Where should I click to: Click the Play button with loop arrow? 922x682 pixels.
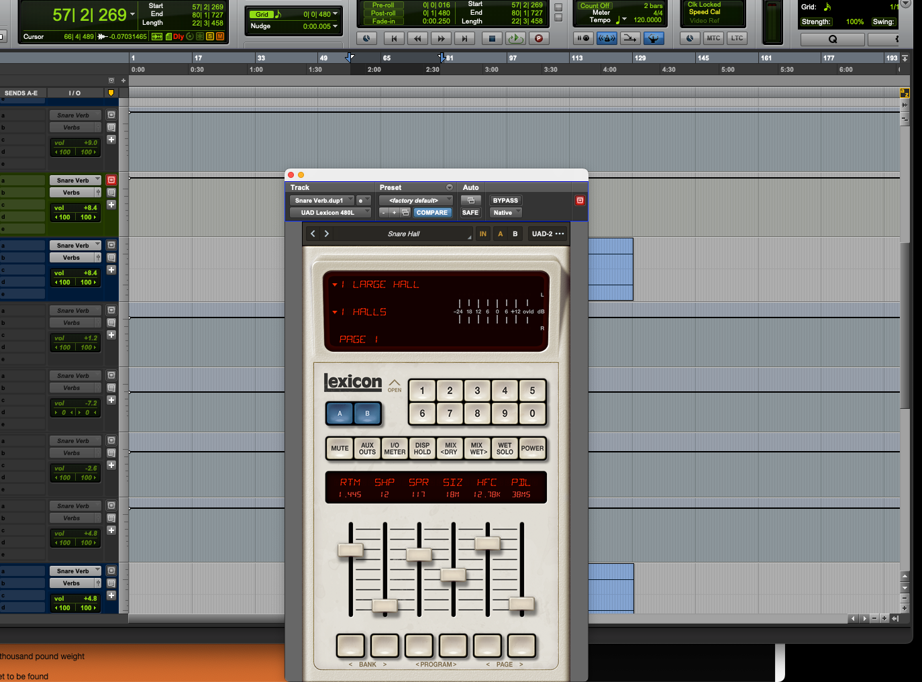tap(515, 38)
